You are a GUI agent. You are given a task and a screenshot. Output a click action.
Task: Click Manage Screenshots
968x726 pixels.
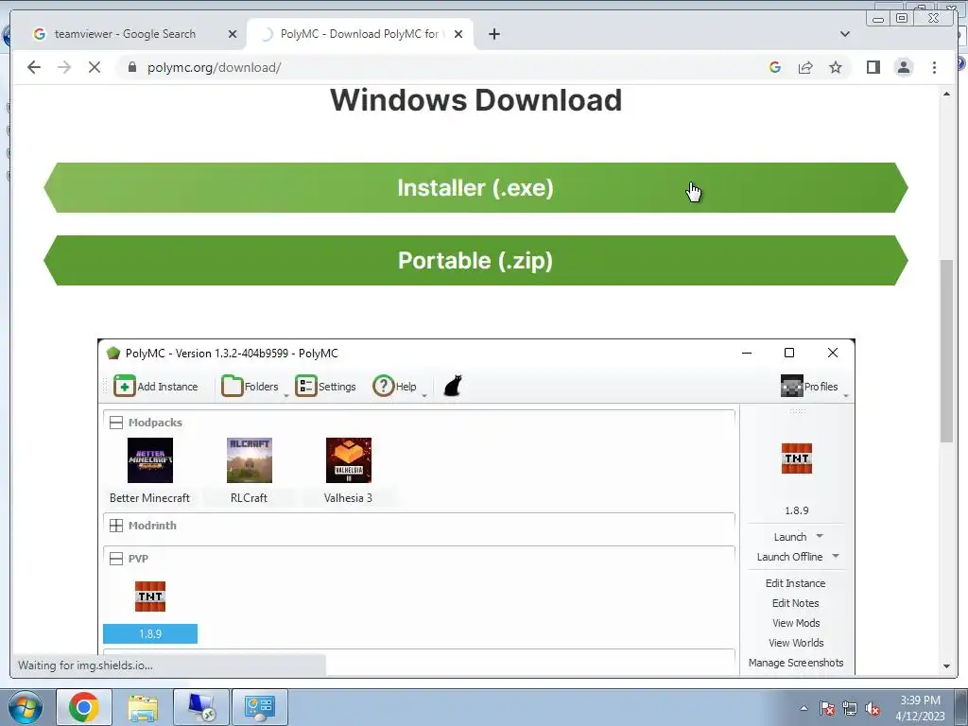click(796, 663)
